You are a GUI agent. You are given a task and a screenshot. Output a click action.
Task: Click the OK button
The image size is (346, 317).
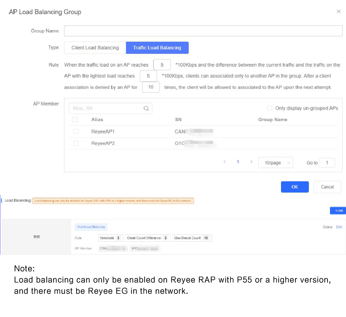tap(295, 187)
